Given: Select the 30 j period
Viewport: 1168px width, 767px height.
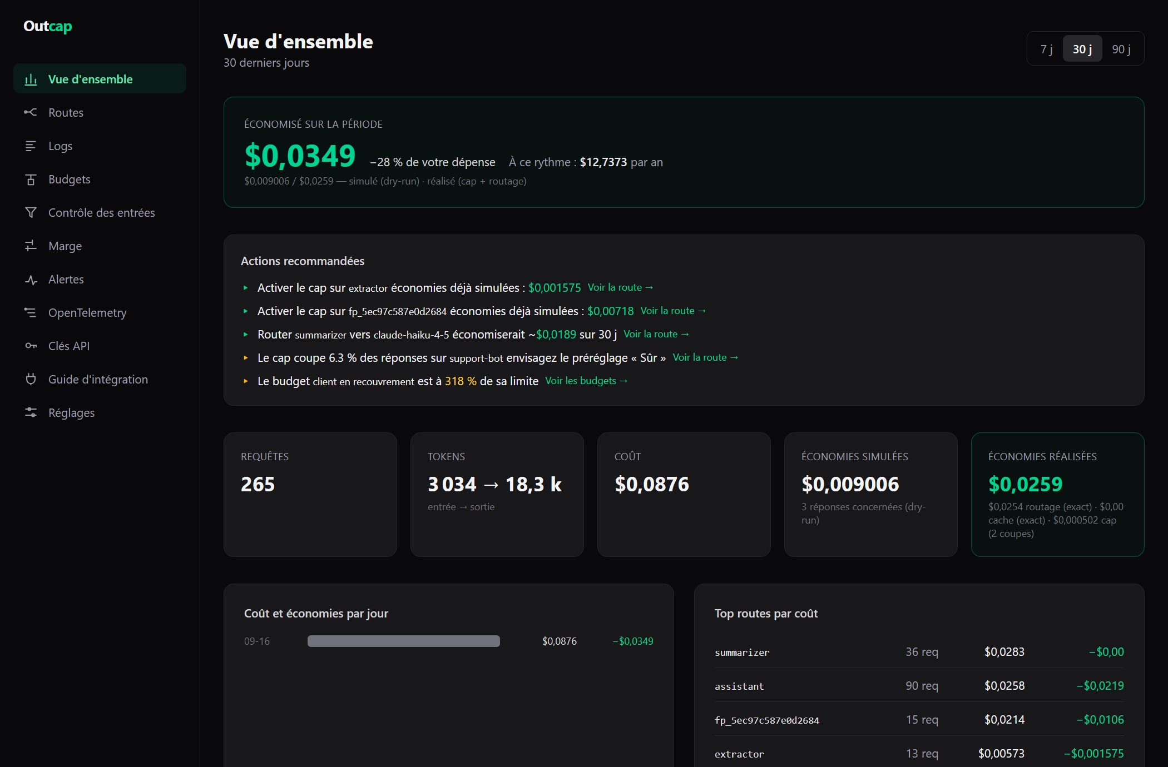Looking at the screenshot, I should (1082, 49).
